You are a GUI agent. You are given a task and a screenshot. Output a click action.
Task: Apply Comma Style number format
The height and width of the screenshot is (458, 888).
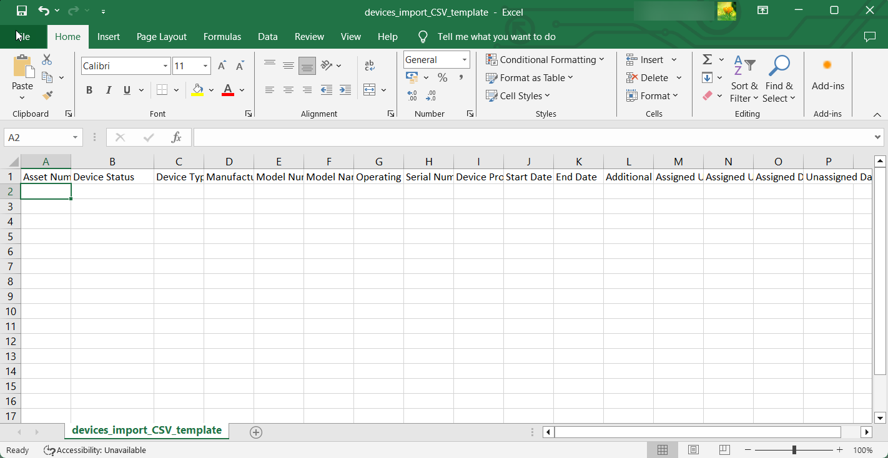[461, 77]
